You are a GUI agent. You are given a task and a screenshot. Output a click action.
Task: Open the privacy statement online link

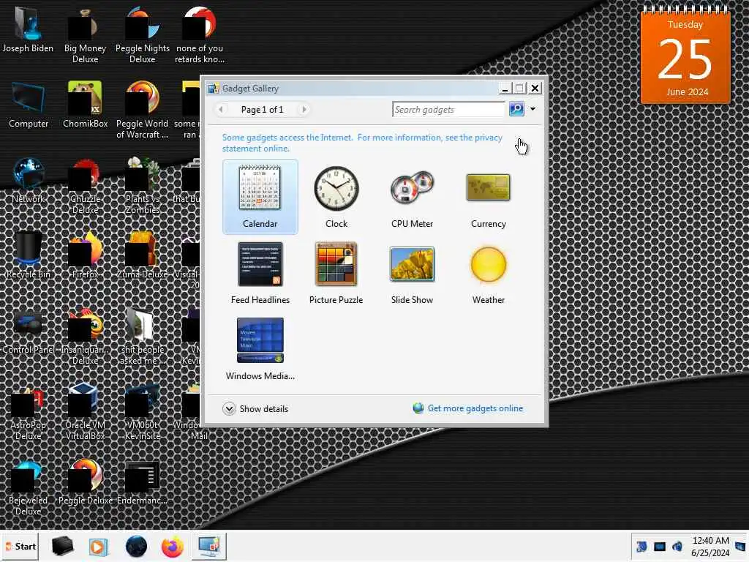362,143
